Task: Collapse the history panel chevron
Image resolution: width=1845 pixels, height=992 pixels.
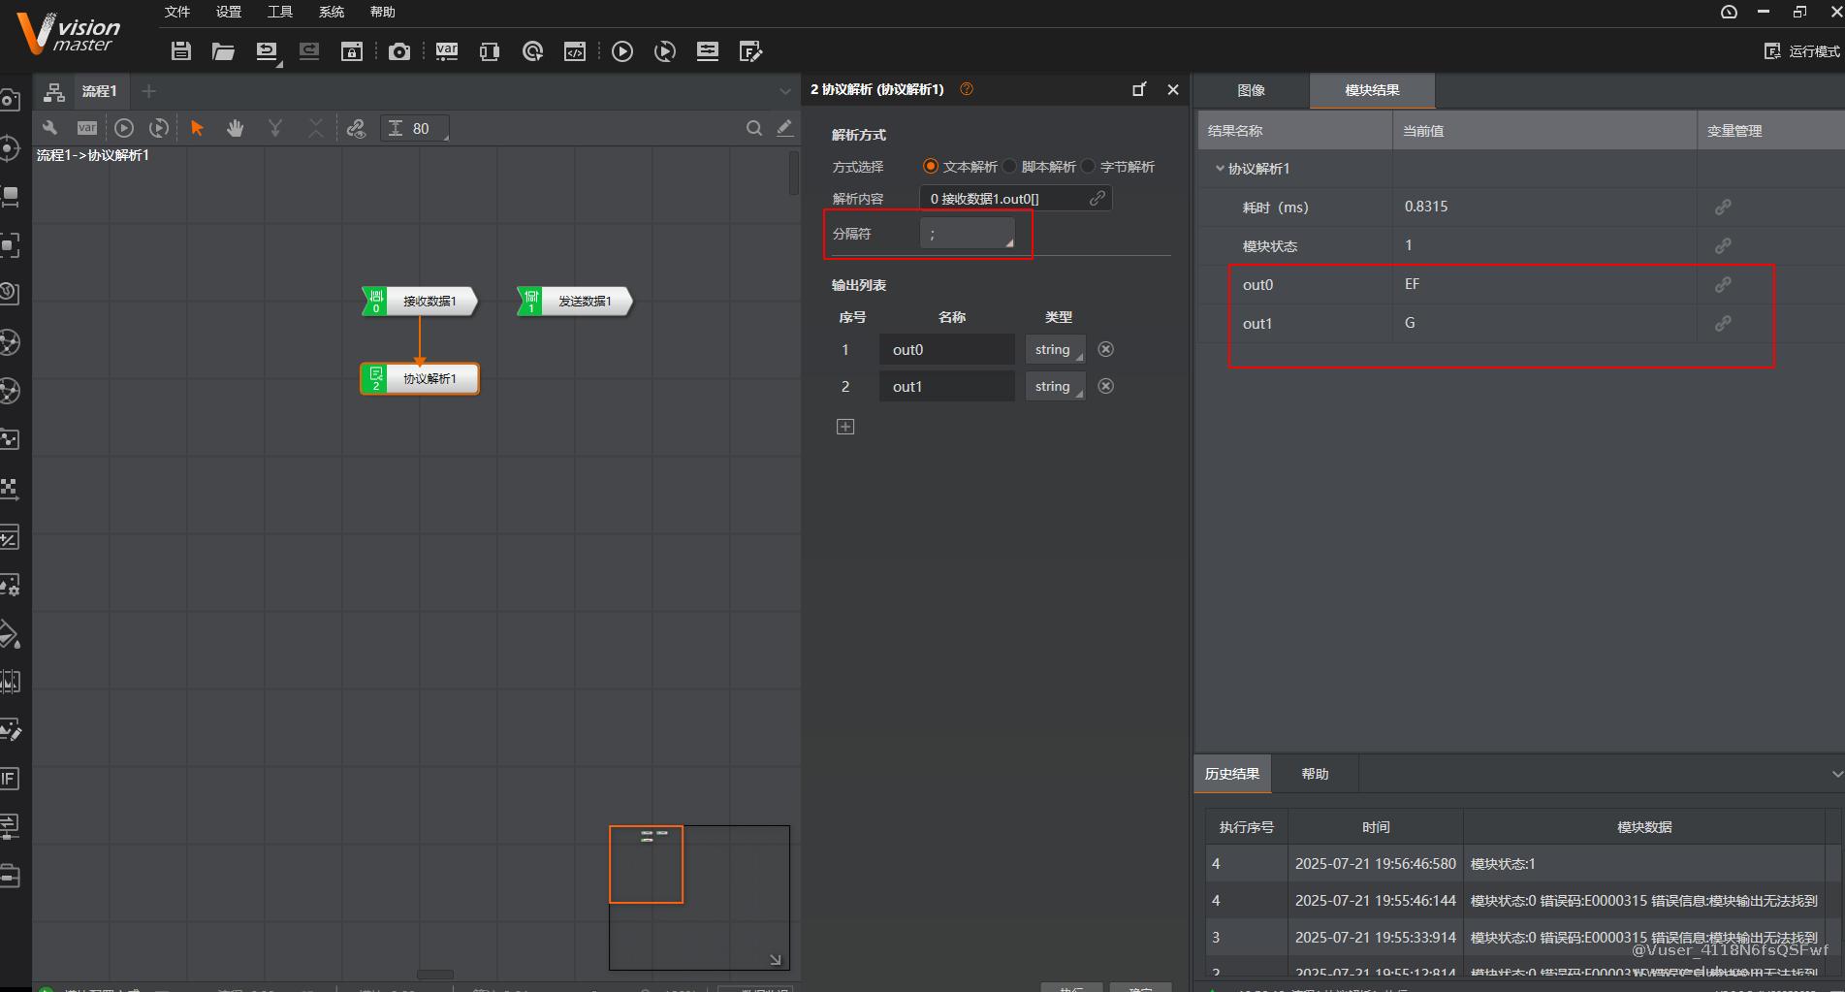Action: (1836, 774)
